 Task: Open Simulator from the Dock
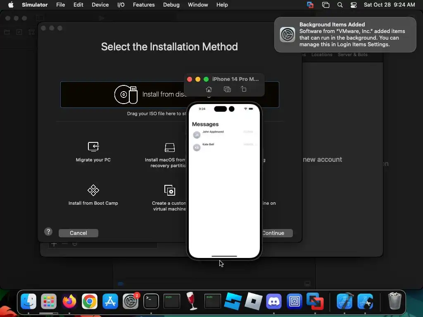pos(366,301)
